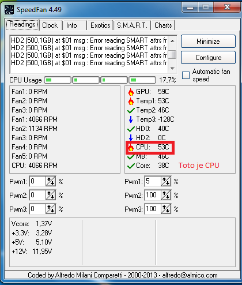The image size is (242, 285).
Task: Click the right Pwm3 value field containing 100
Action: point(153,209)
